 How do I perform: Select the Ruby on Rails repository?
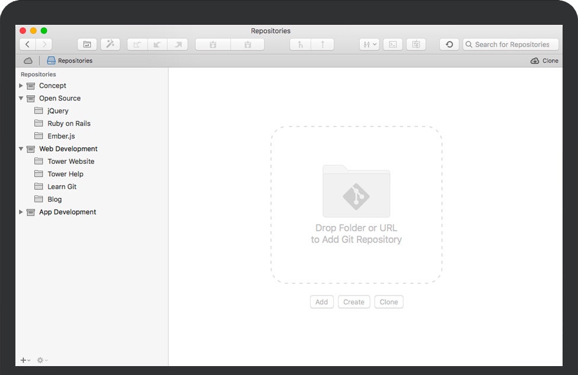tap(69, 124)
